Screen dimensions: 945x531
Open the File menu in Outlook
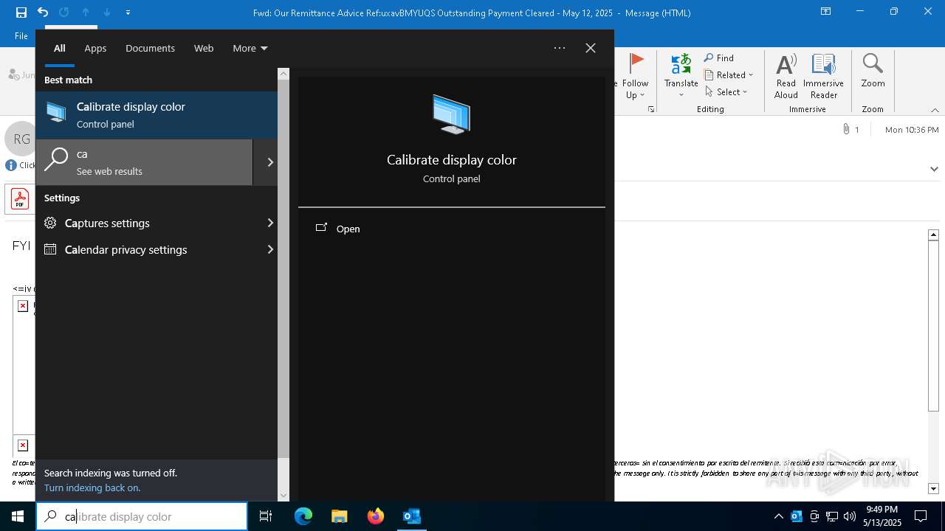click(21, 35)
